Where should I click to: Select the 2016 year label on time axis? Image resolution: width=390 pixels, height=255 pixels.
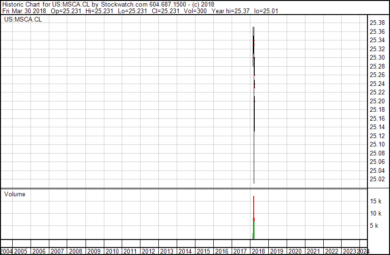pyautogui.click(x=222, y=251)
